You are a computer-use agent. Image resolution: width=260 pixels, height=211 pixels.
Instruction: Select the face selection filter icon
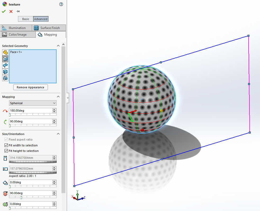(x=5, y=59)
